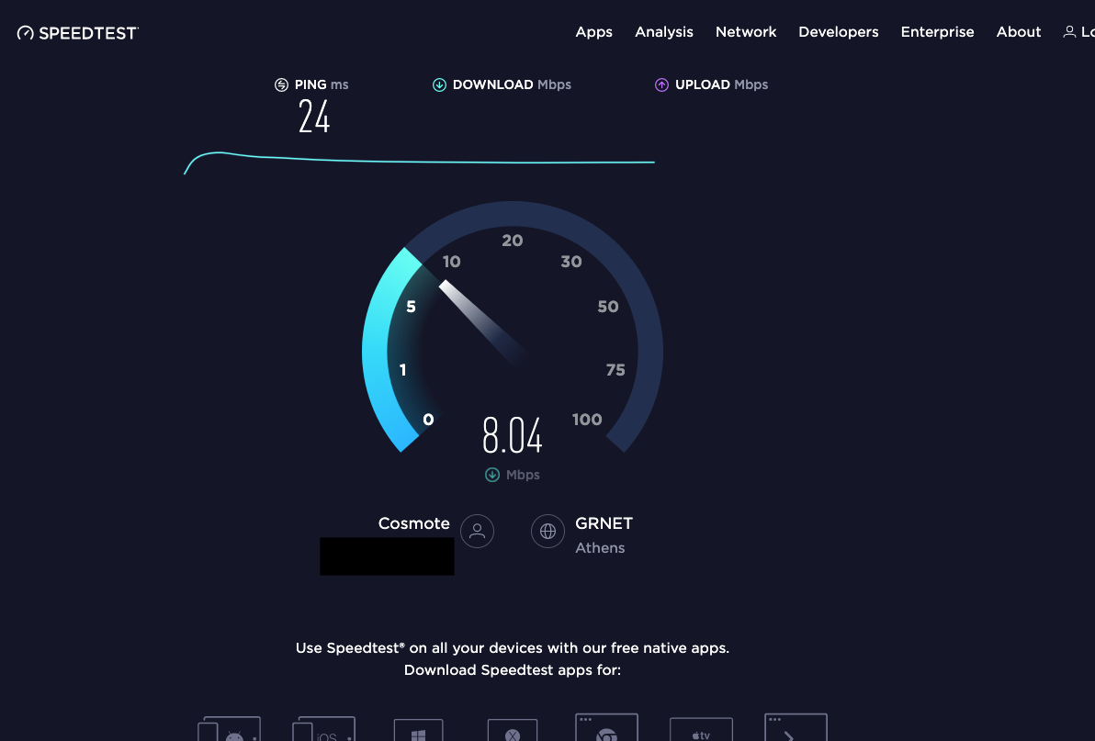The height and width of the screenshot is (741, 1095).
Task: Click the 8.04 speed reading
Action: click(512, 435)
